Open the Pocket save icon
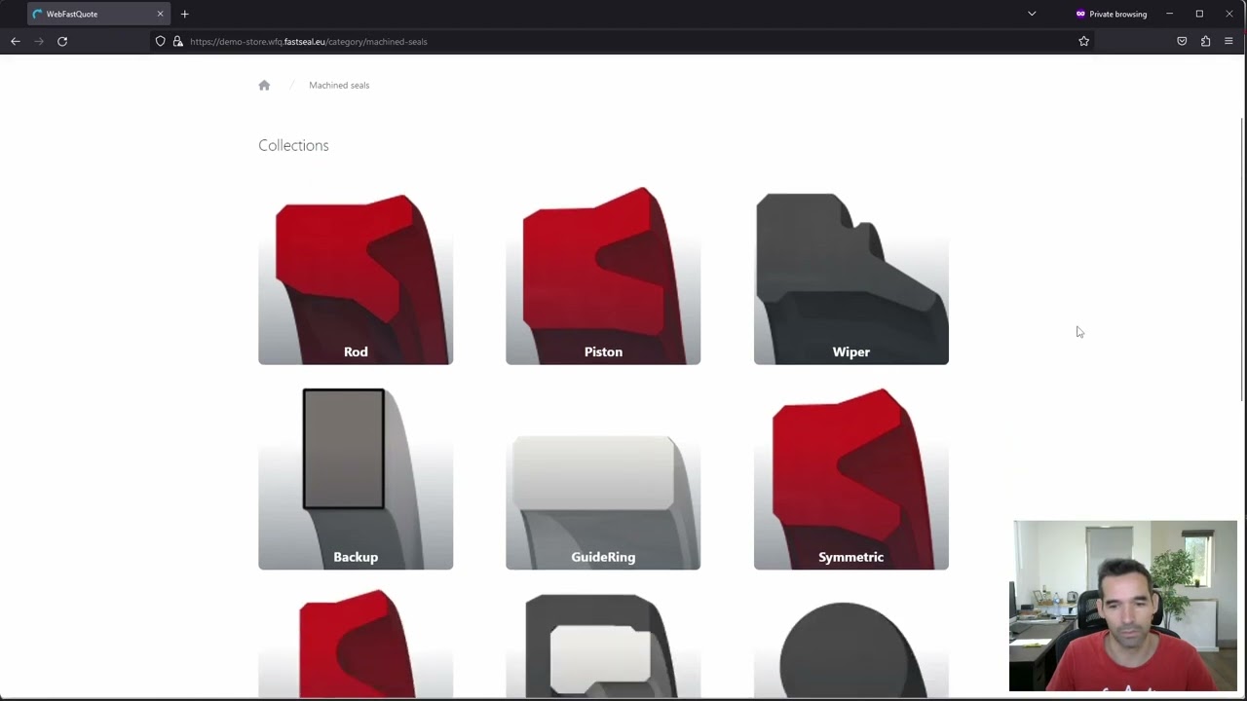Image resolution: width=1247 pixels, height=701 pixels. (1182, 41)
